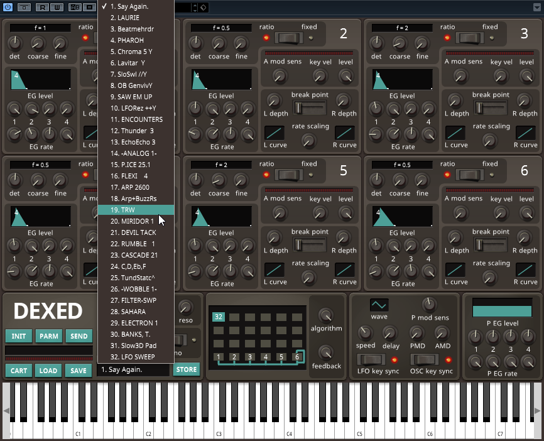The image size is (544, 441).
Task: Select preset '11. ENCOUNTERS'
Action: pyautogui.click(x=136, y=119)
